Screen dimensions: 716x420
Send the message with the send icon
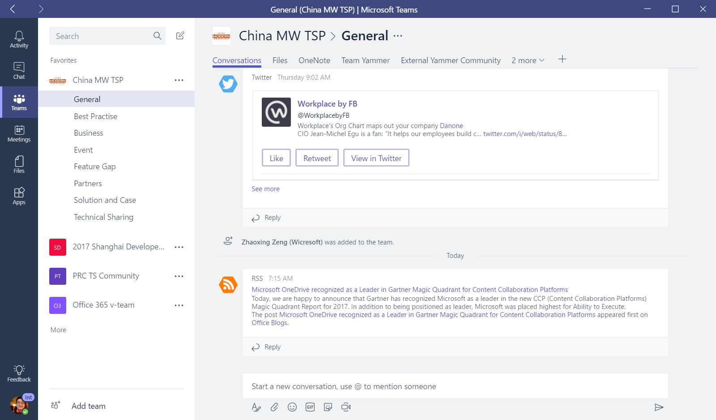(659, 407)
